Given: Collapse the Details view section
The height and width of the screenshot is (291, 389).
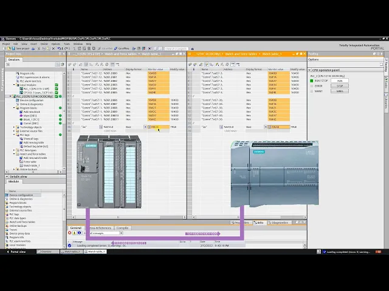Looking at the screenshot, I should point(7,176).
